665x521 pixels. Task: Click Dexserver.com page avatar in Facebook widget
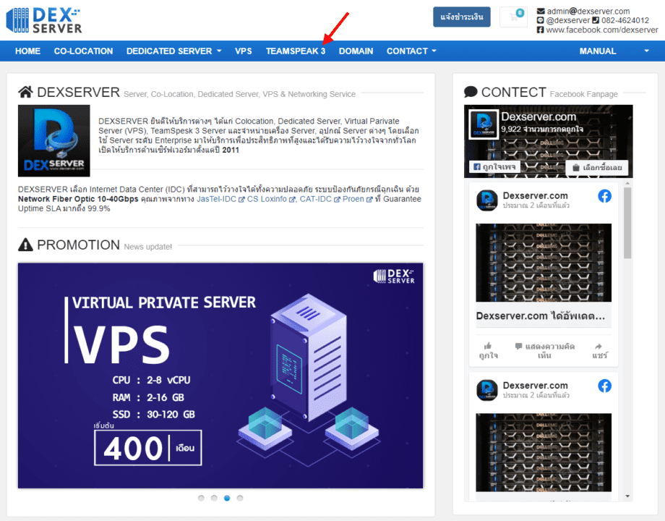point(484,124)
